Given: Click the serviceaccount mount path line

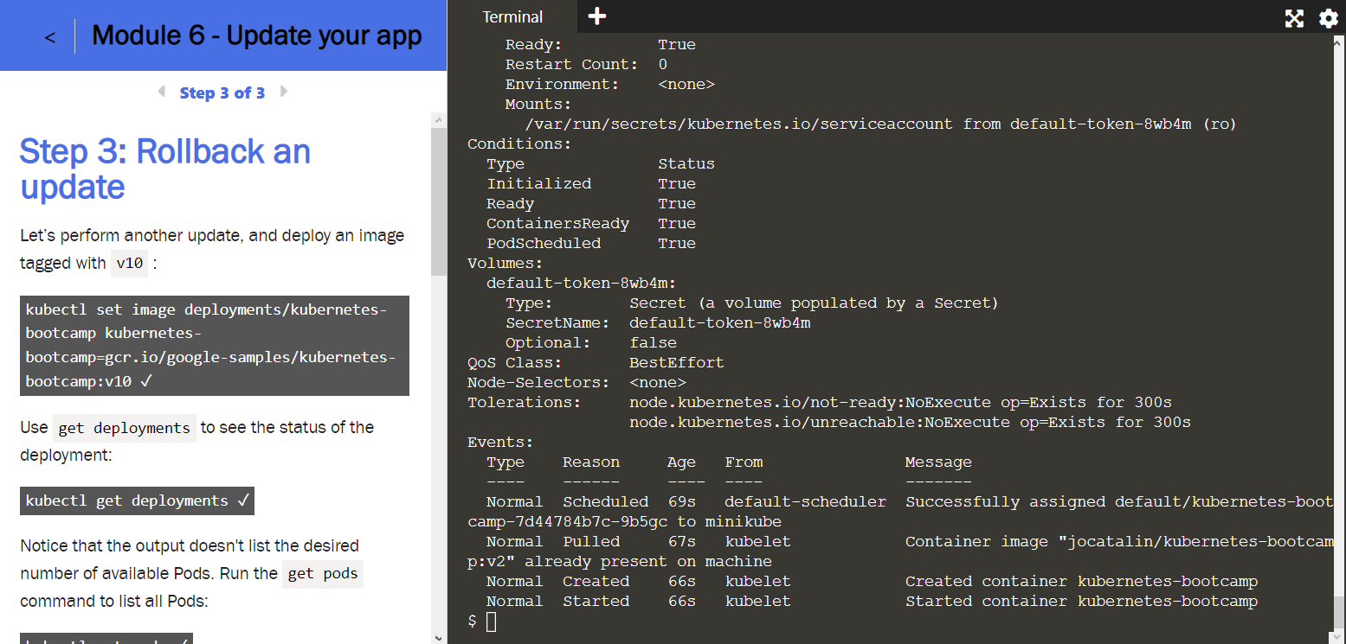Looking at the screenshot, I should pos(880,124).
